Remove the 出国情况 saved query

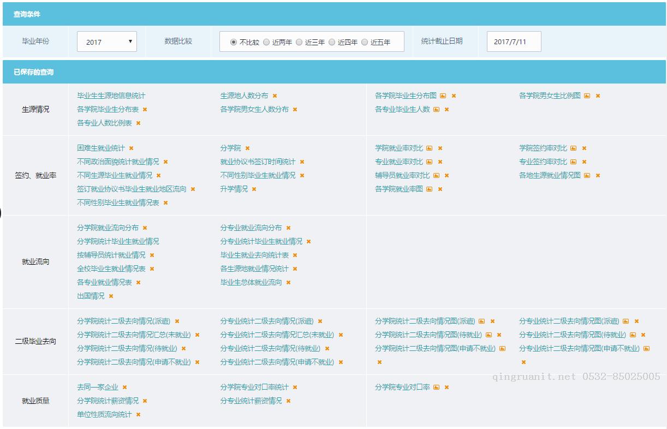[x=111, y=296]
